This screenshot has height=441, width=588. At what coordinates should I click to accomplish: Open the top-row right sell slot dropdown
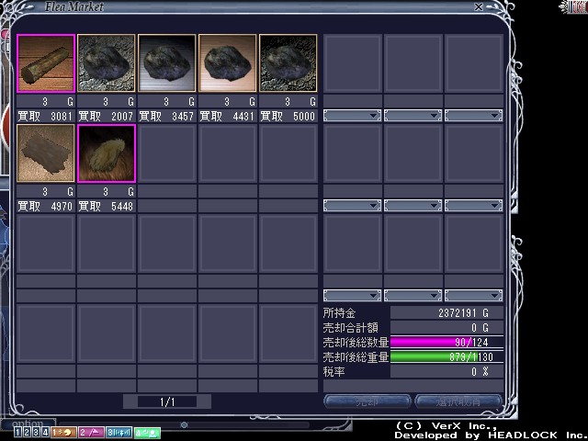(x=473, y=116)
